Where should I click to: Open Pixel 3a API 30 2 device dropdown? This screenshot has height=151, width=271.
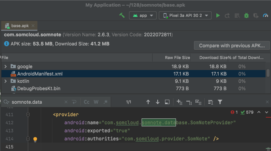pyautogui.click(x=185, y=16)
